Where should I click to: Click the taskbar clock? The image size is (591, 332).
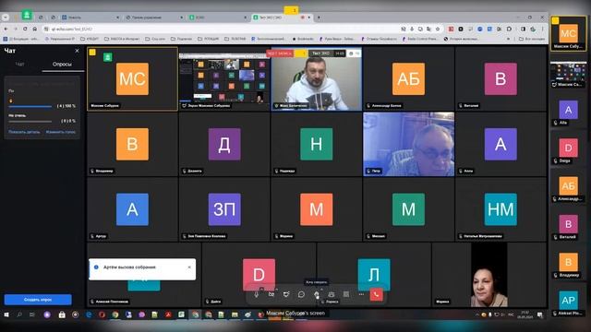[525, 314]
